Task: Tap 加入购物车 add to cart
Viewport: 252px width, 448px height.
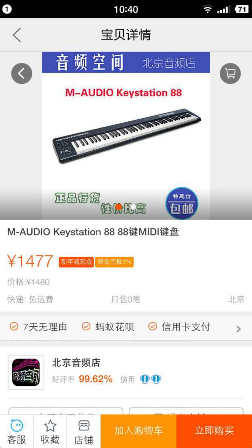Action: [x=138, y=431]
